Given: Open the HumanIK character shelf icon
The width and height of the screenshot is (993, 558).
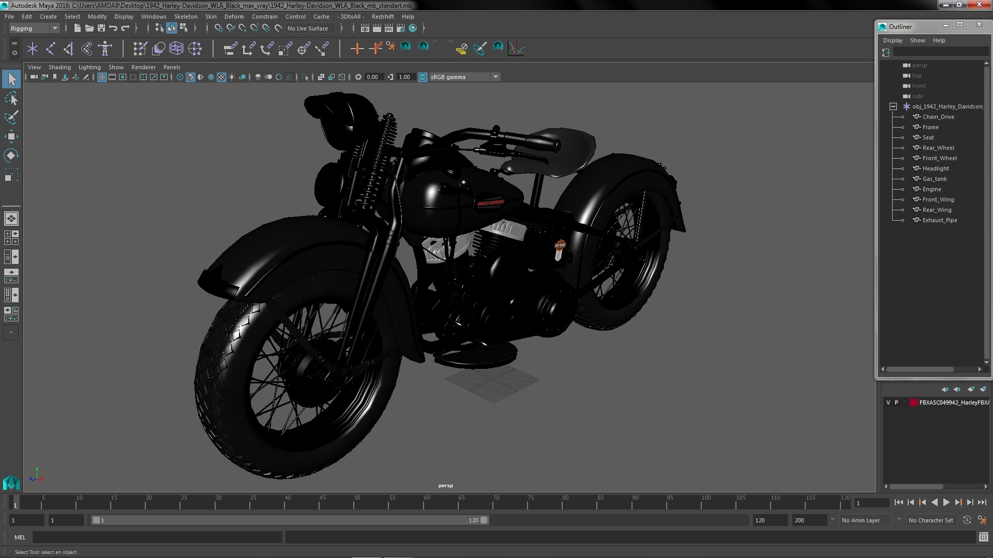Looking at the screenshot, I should tap(105, 49).
